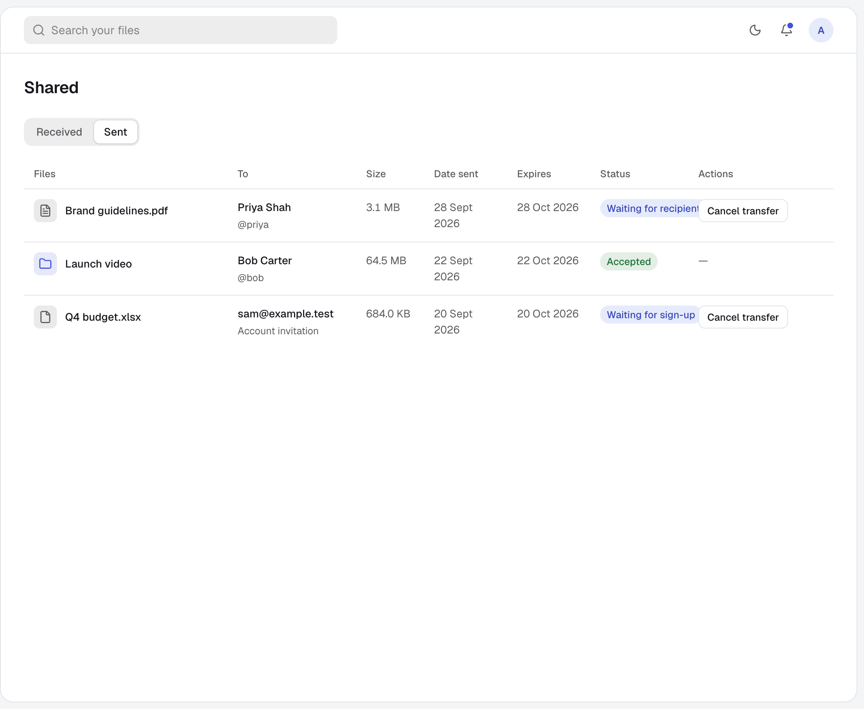The image size is (864, 709).
Task: Click the Brand guidelines.pdf document icon
Action: click(45, 211)
